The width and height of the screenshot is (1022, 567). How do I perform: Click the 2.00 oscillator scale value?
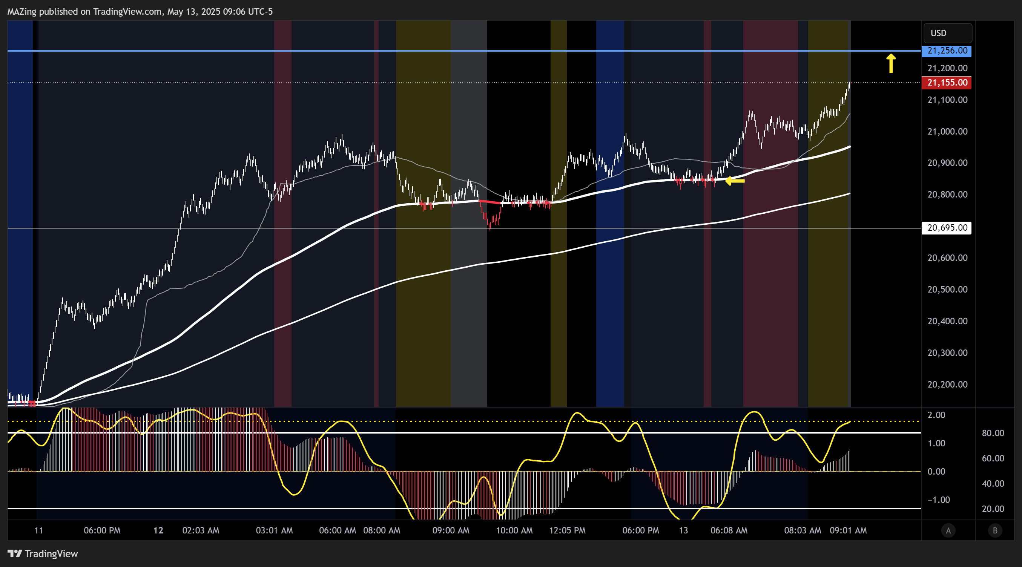coord(936,415)
